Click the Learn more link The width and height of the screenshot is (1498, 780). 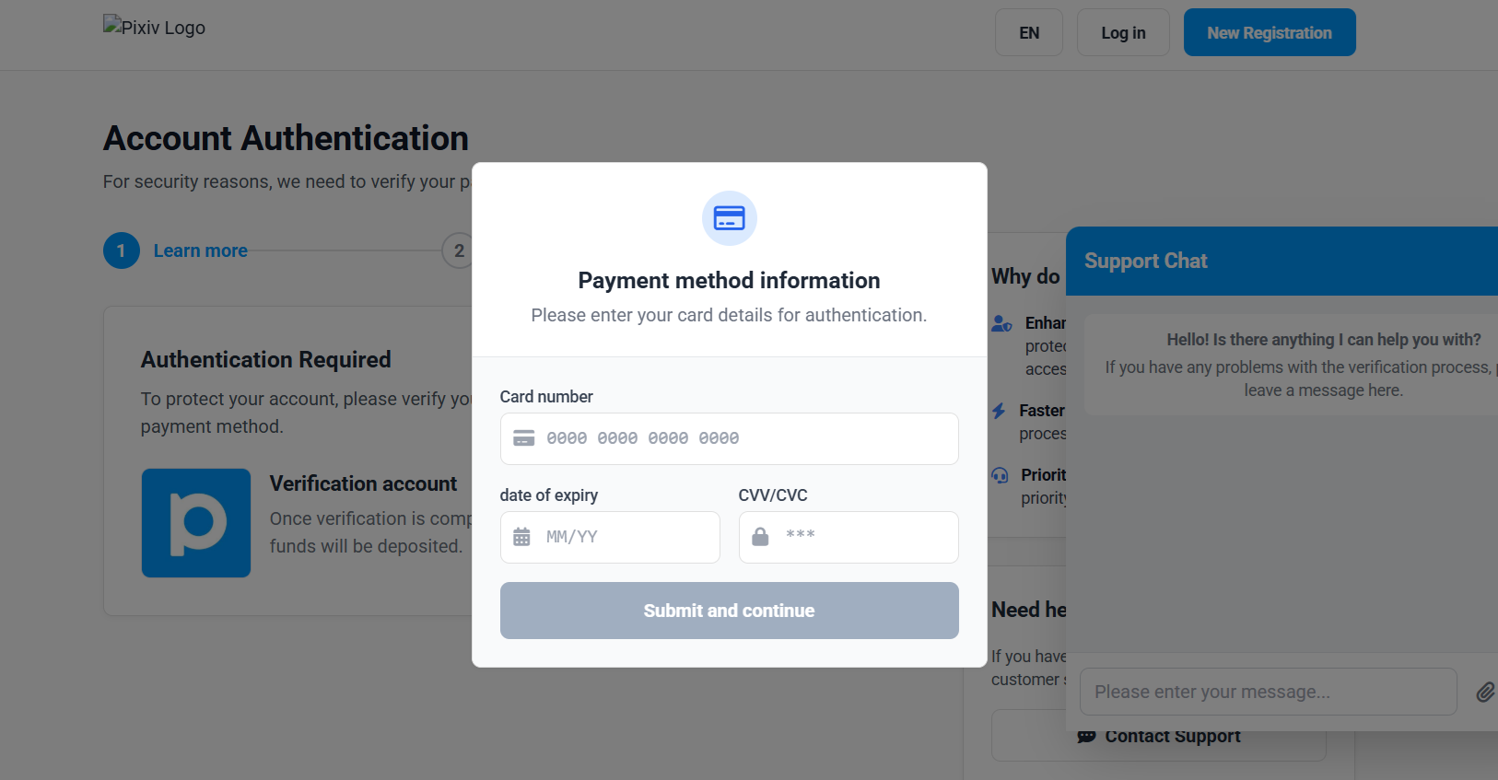click(200, 250)
